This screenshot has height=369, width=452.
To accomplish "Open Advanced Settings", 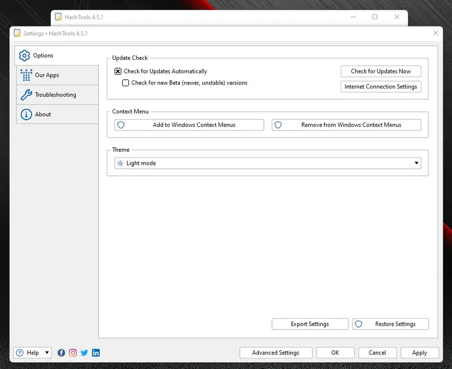I will [276, 353].
